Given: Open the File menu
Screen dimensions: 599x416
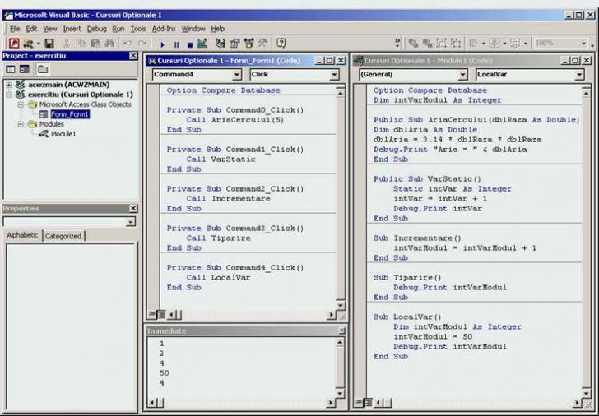Looking at the screenshot, I should click(15, 29).
